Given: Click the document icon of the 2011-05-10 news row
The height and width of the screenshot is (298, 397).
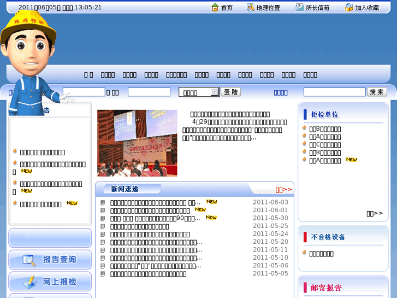Looking at the screenshot, I should click(x=103, y=258).
